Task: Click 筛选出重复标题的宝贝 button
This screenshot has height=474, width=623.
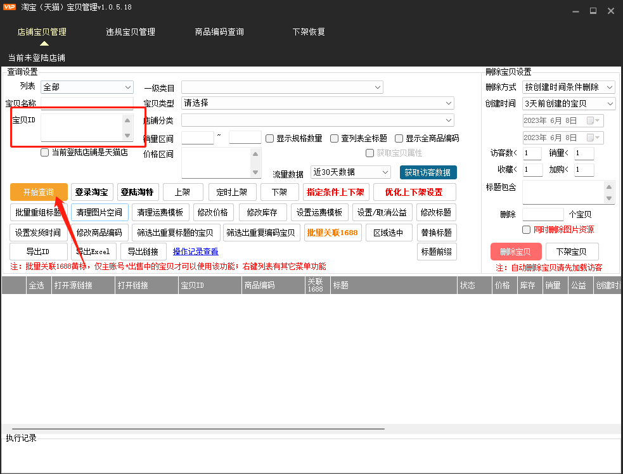Action: 176,233
